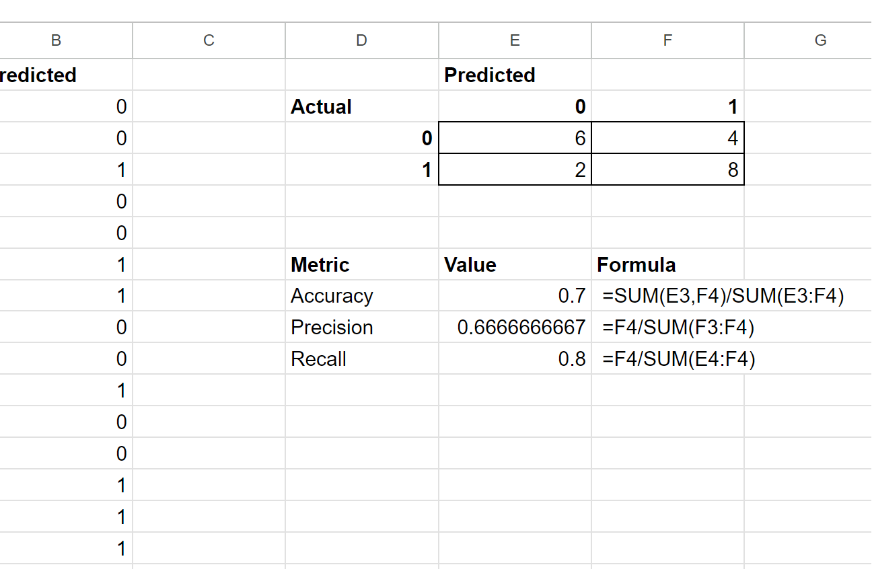Select the Value header cell
The image size is (872, 569).
point(515,264)
